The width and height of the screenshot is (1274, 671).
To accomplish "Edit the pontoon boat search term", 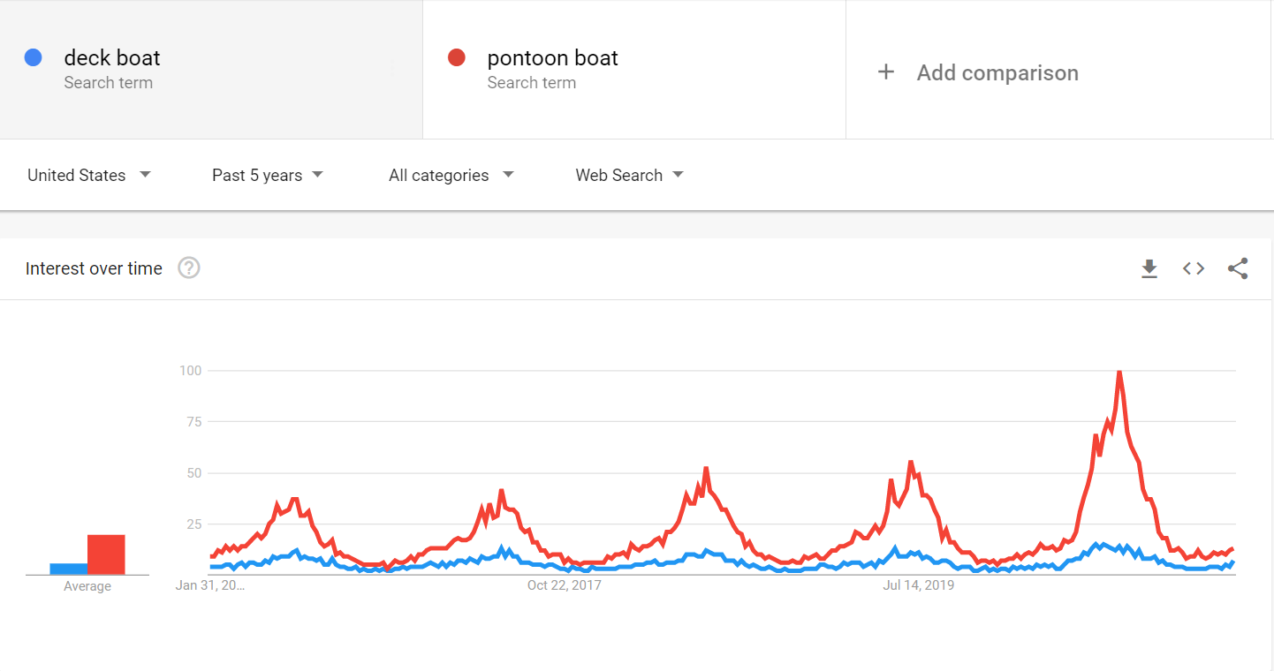I will (552, 58).
